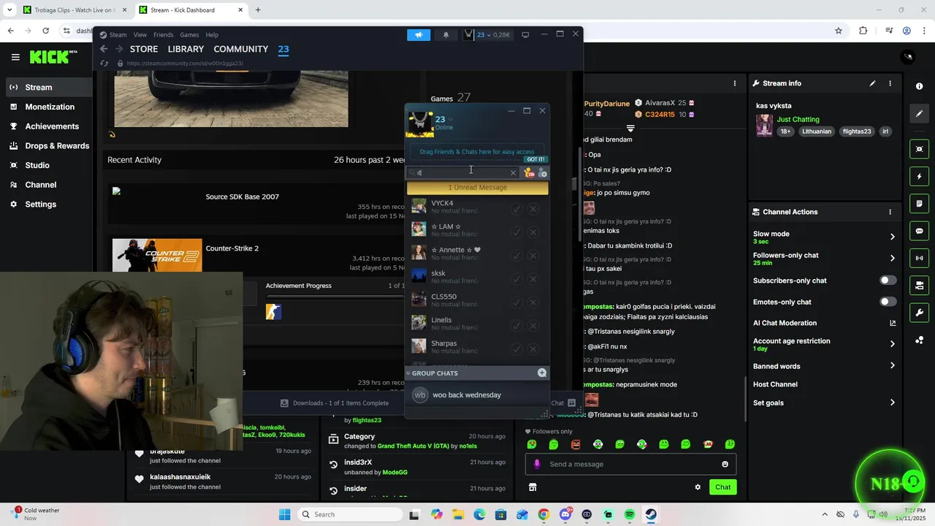The image size is (935, 526).
Task: Switch to the Steam LIBRARY tab
Action: coord(186,49)
